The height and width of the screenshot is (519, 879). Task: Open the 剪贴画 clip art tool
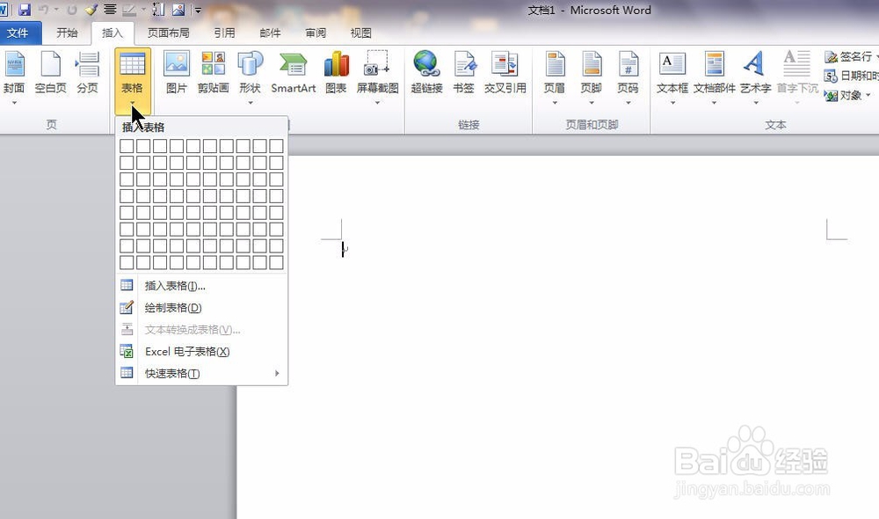tap(214, 72)
